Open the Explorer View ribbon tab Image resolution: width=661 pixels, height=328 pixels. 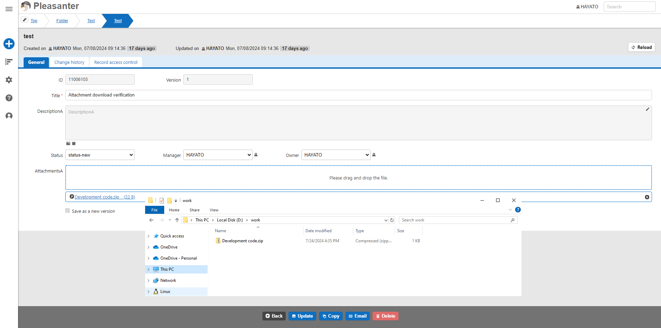(214, 210)
